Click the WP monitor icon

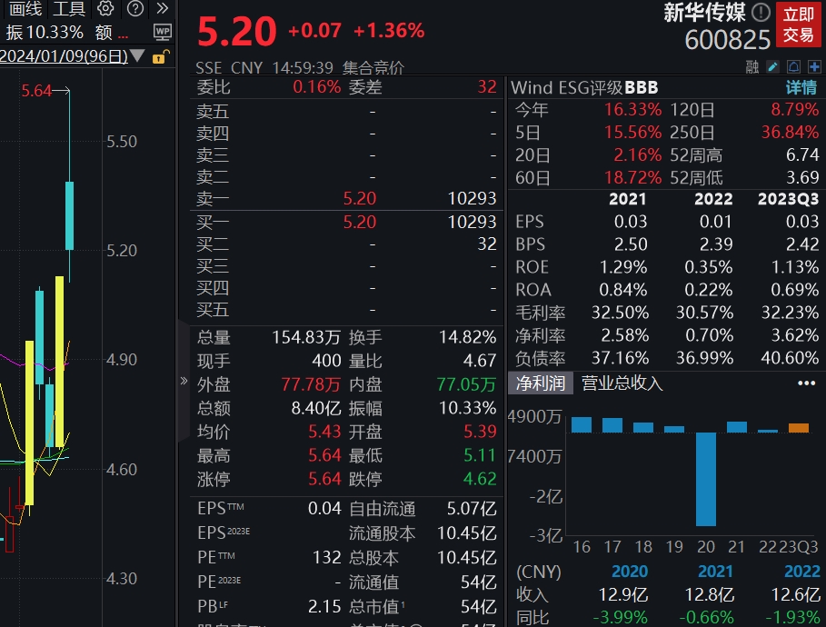[163, 32]
